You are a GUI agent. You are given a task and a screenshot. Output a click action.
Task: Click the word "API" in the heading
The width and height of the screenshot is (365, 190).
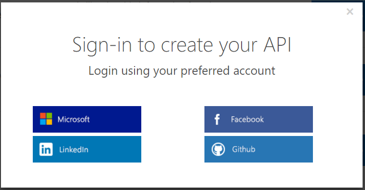277,44
